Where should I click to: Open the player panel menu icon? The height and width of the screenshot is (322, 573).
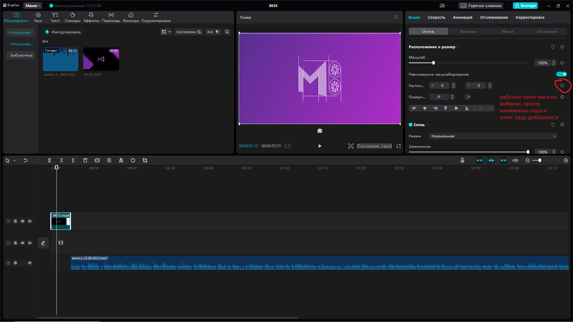click(396, 17)
